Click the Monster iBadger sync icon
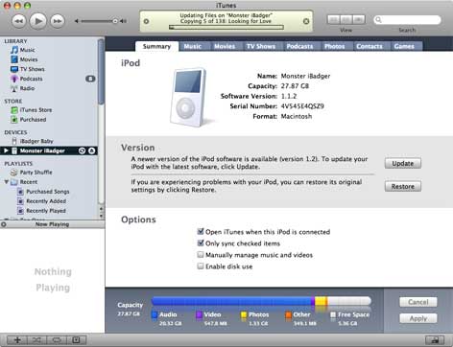453x347 pixels. point(82,150)
